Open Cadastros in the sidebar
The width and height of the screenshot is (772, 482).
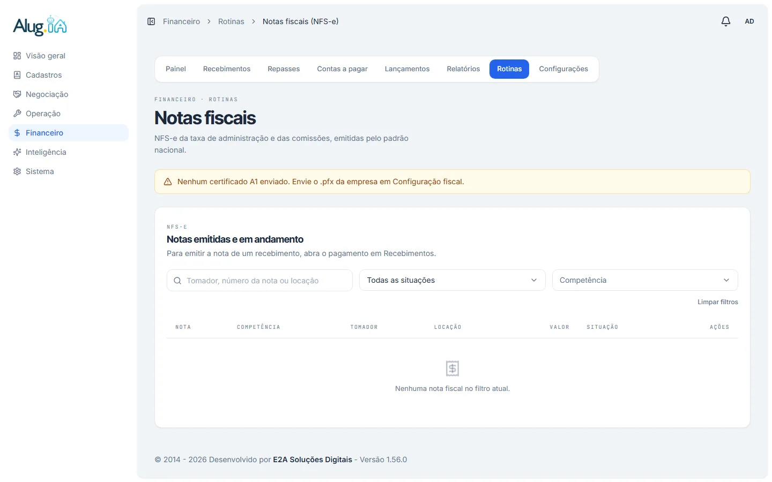coord(69,75)
